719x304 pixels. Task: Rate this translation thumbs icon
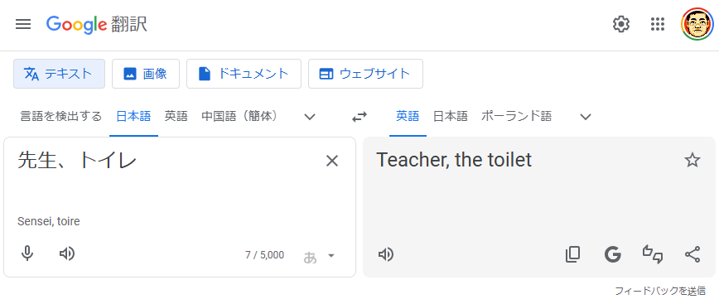pos(653,254)
